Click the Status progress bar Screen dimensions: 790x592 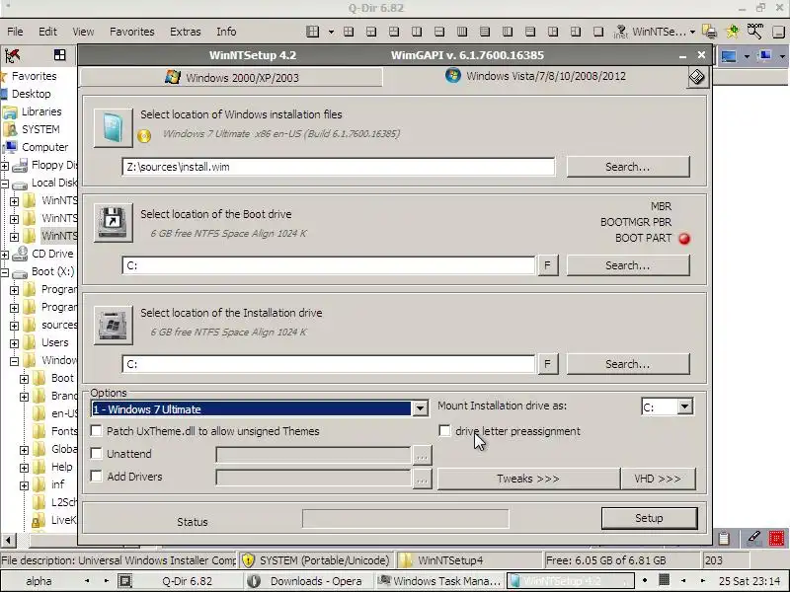click(406, 519)
